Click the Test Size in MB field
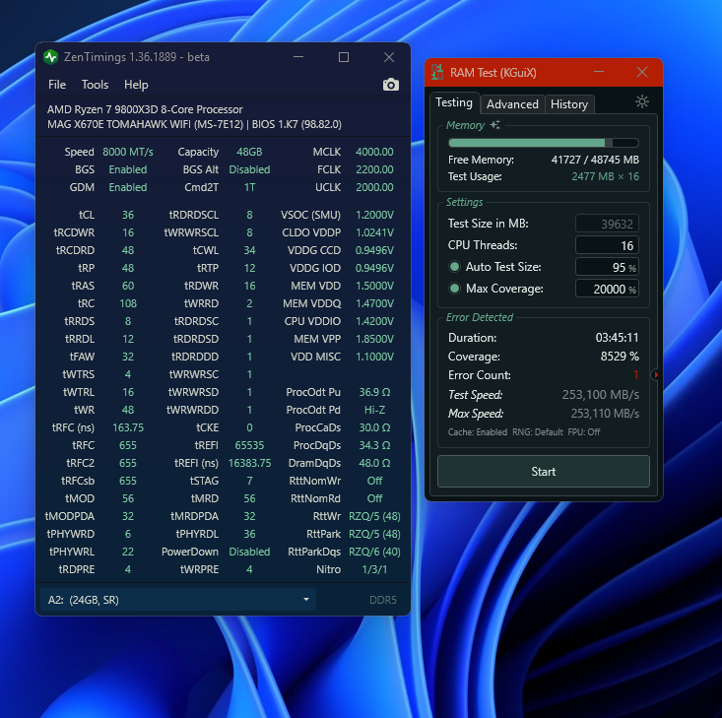 (607, 224)
